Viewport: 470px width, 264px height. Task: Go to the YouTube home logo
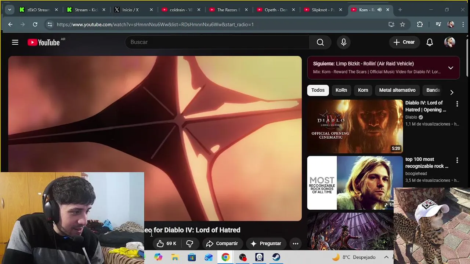point(43,42)
